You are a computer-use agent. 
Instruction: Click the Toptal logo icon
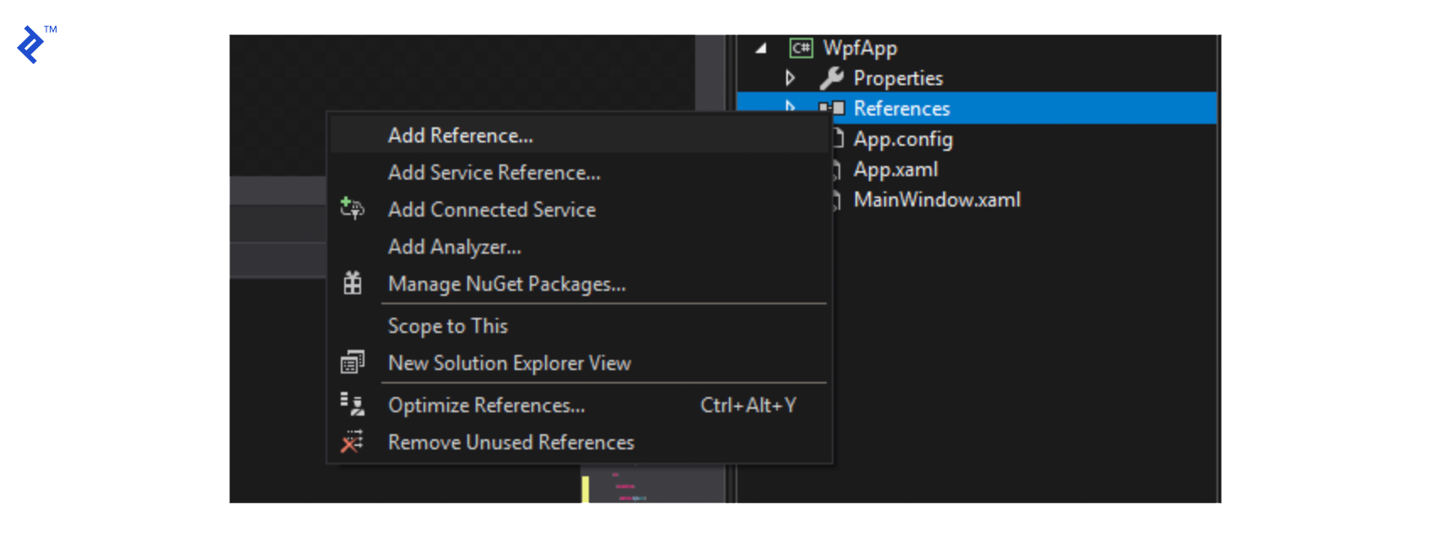click(x=30, y=45)
